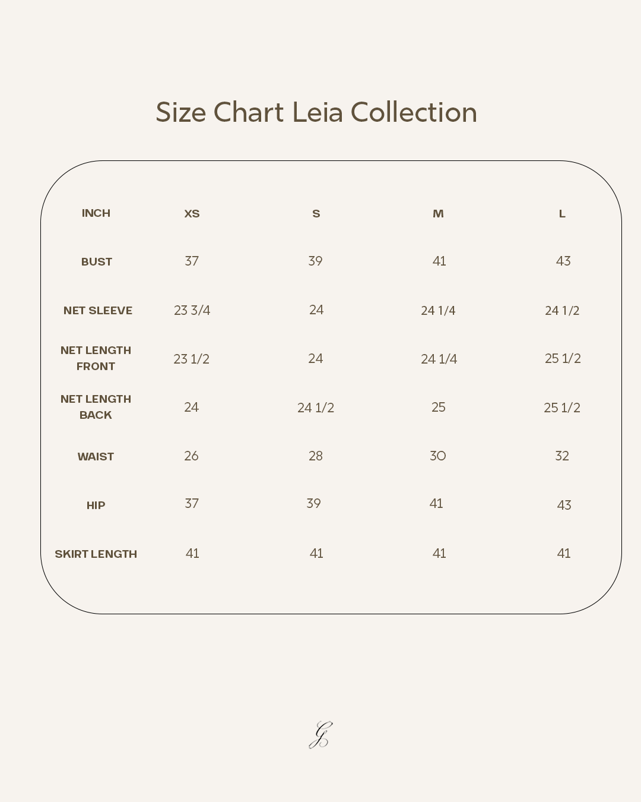
Task: Click the waist value 30 for M
Action: pos(438,456)
